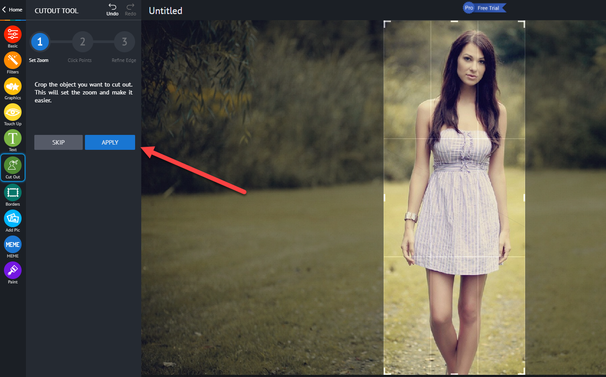The image size is (606, 377).
Task: Select step 1 Set Zoom
Action: (40, 42)
